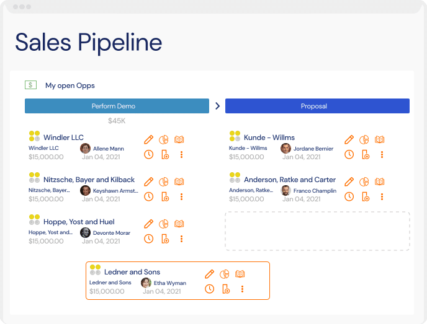Click clock icon for Nitzsche, Bayer and Kilback
This screenshot has width=427, height=324.
[149, 196]
